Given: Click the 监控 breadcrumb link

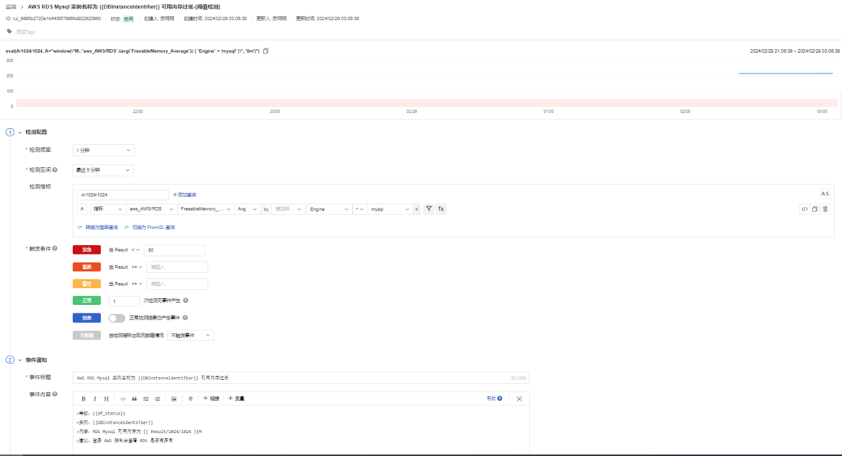Looking at the screenshot, I should pos(11,7).
